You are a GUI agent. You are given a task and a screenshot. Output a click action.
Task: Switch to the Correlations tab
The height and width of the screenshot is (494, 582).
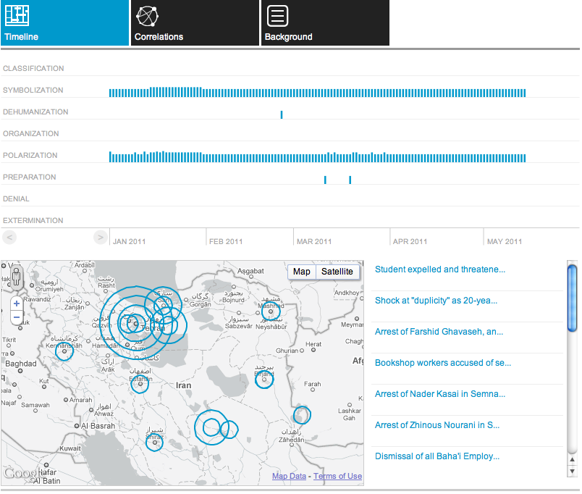pyautogui.click(x=195, y=23)
